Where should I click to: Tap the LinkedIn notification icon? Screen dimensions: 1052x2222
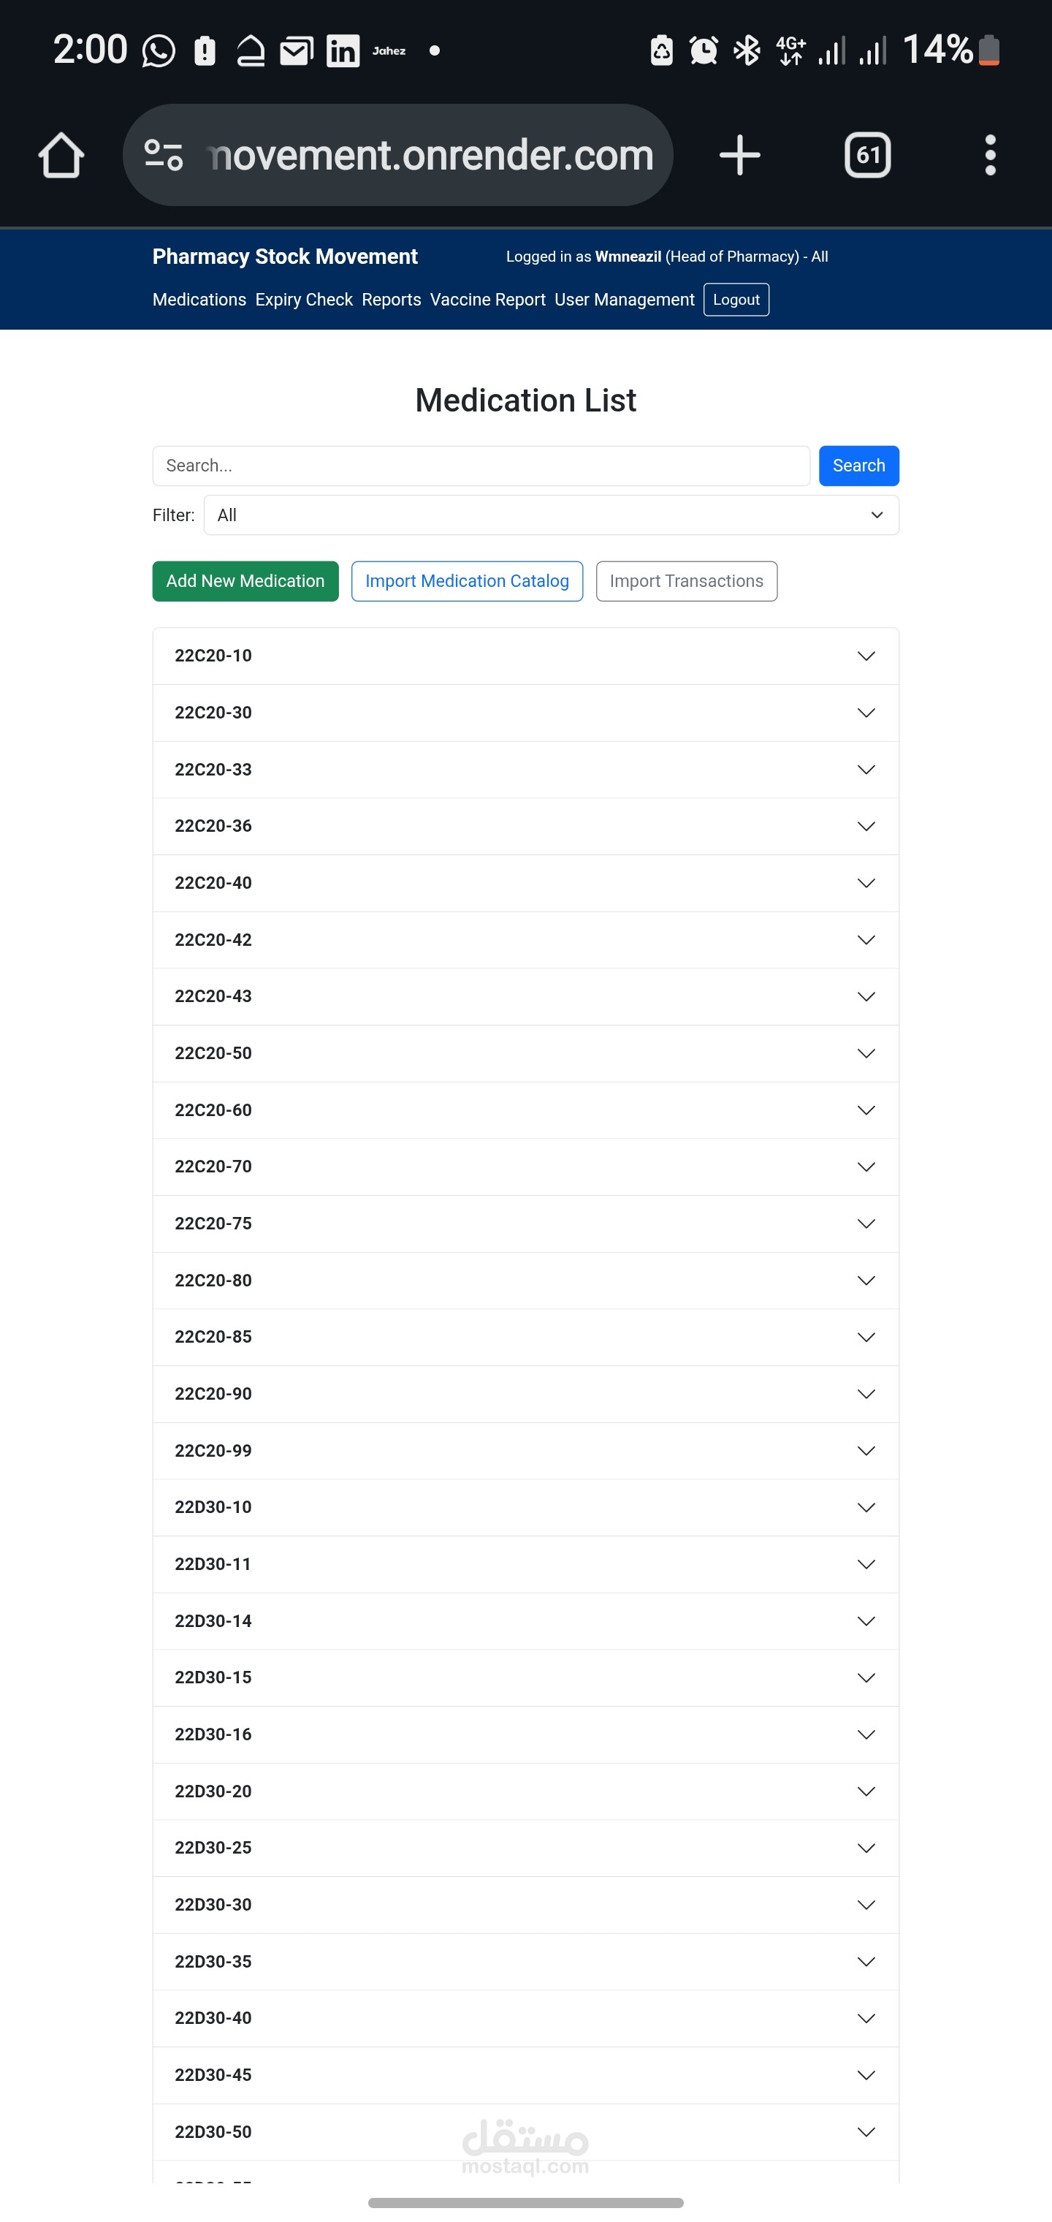(343, 51)
